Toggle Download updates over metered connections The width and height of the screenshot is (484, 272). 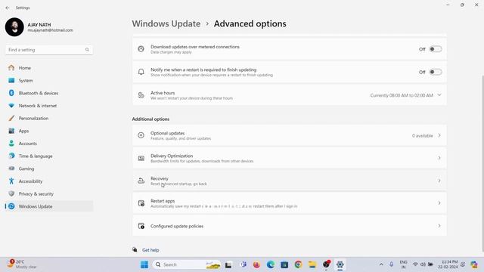click(436, 49)
